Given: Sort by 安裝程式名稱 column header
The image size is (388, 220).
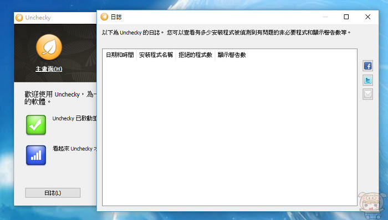Looking at the screenshot, I should point(156,55).
